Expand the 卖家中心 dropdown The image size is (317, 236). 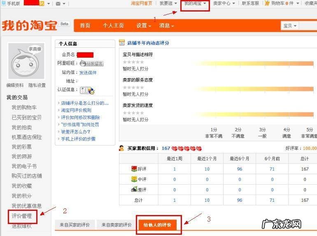tap(224, 3)
